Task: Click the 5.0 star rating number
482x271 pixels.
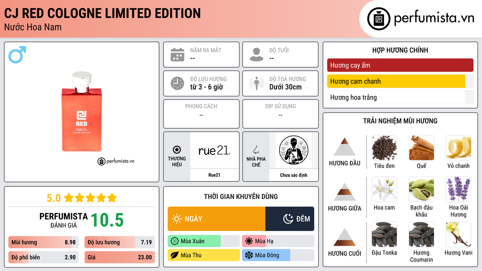Action: pyautogui.click(x=54, y=198)
